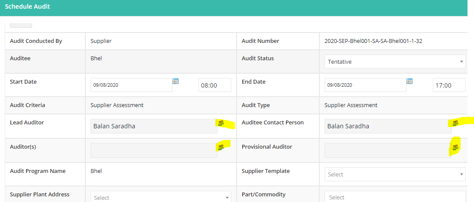Edit the 08:00 start time field
This screenshot has width=474, height=202.
click(215, 85)
